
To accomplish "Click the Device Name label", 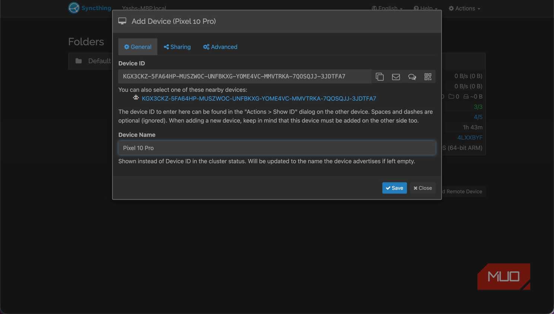I will 137,135.
